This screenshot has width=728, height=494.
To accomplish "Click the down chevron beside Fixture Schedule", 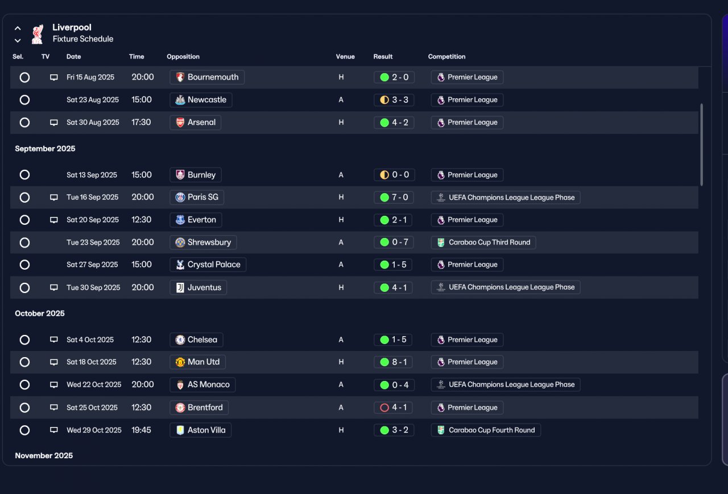I will 18,40.
